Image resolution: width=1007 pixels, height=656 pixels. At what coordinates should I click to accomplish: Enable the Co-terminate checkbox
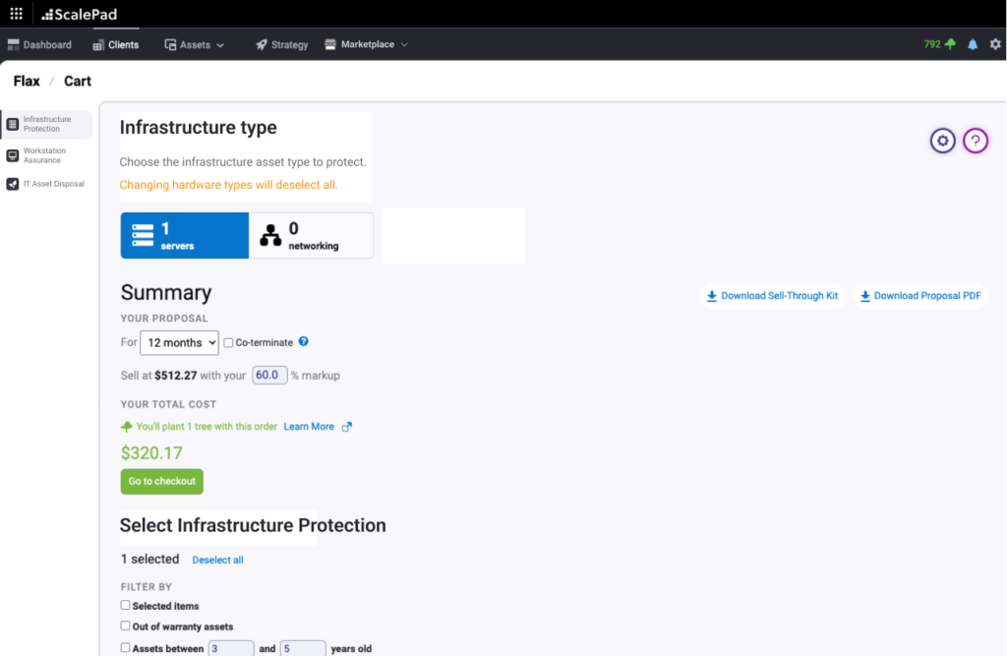[x=227, y=342]
